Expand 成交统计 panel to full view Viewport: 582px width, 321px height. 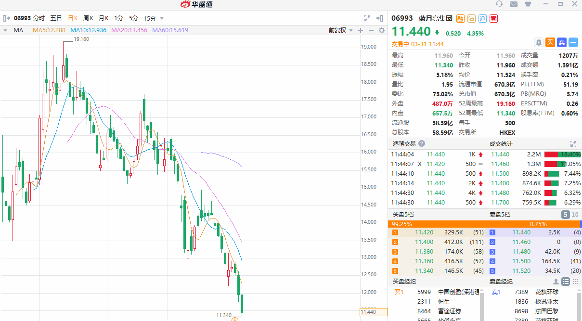point(573,143)
